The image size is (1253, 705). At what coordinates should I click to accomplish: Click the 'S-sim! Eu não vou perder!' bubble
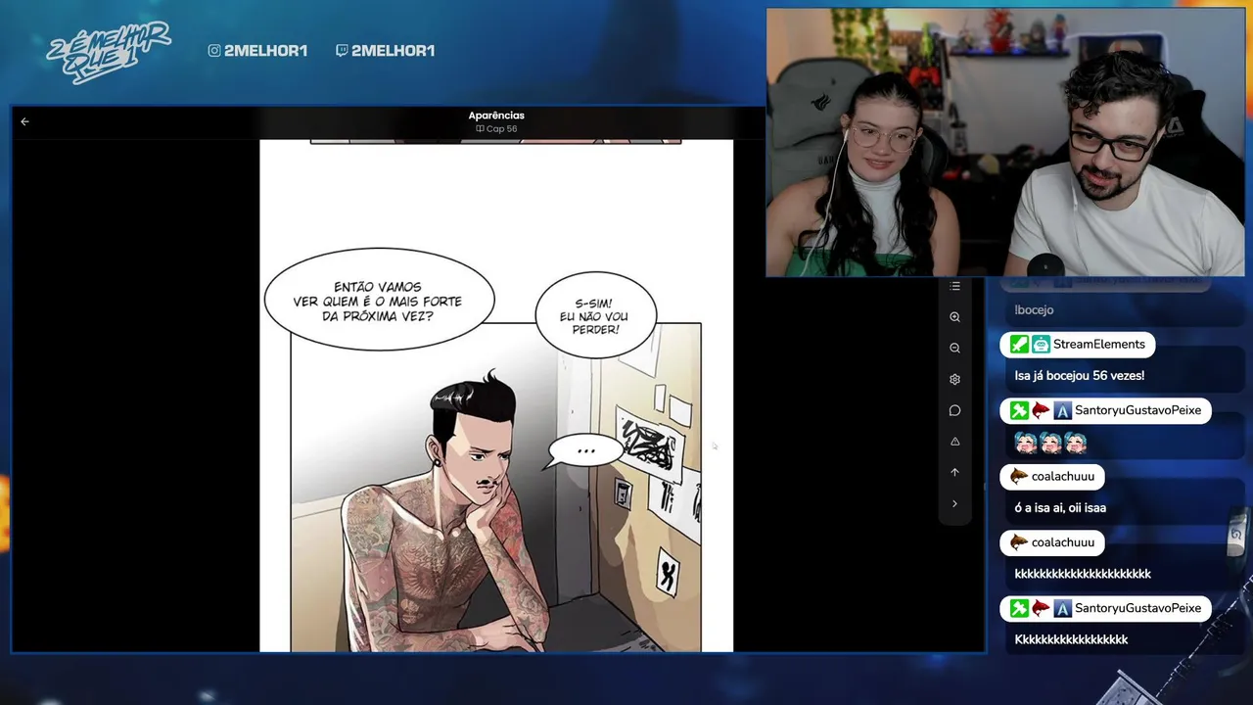[x=596, y=316]
